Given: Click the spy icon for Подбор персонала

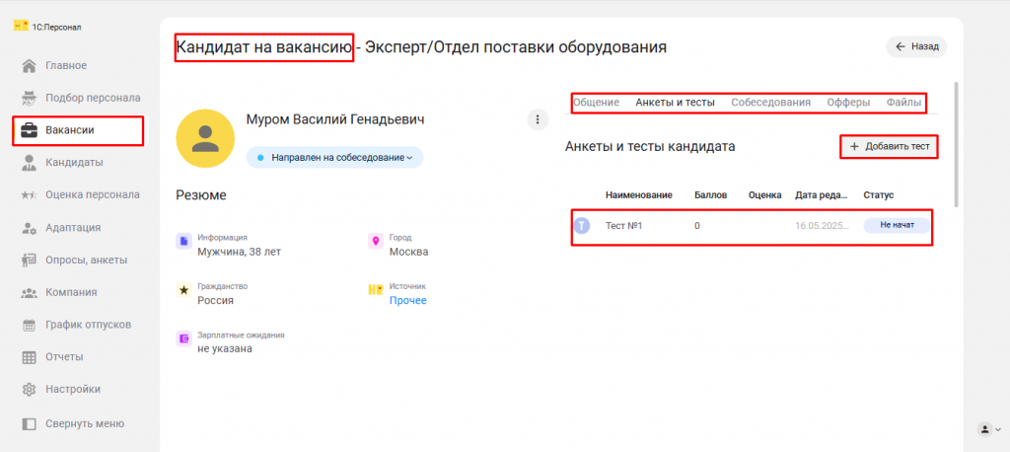Looking at the screenshot, I should (x=29, y=98).
